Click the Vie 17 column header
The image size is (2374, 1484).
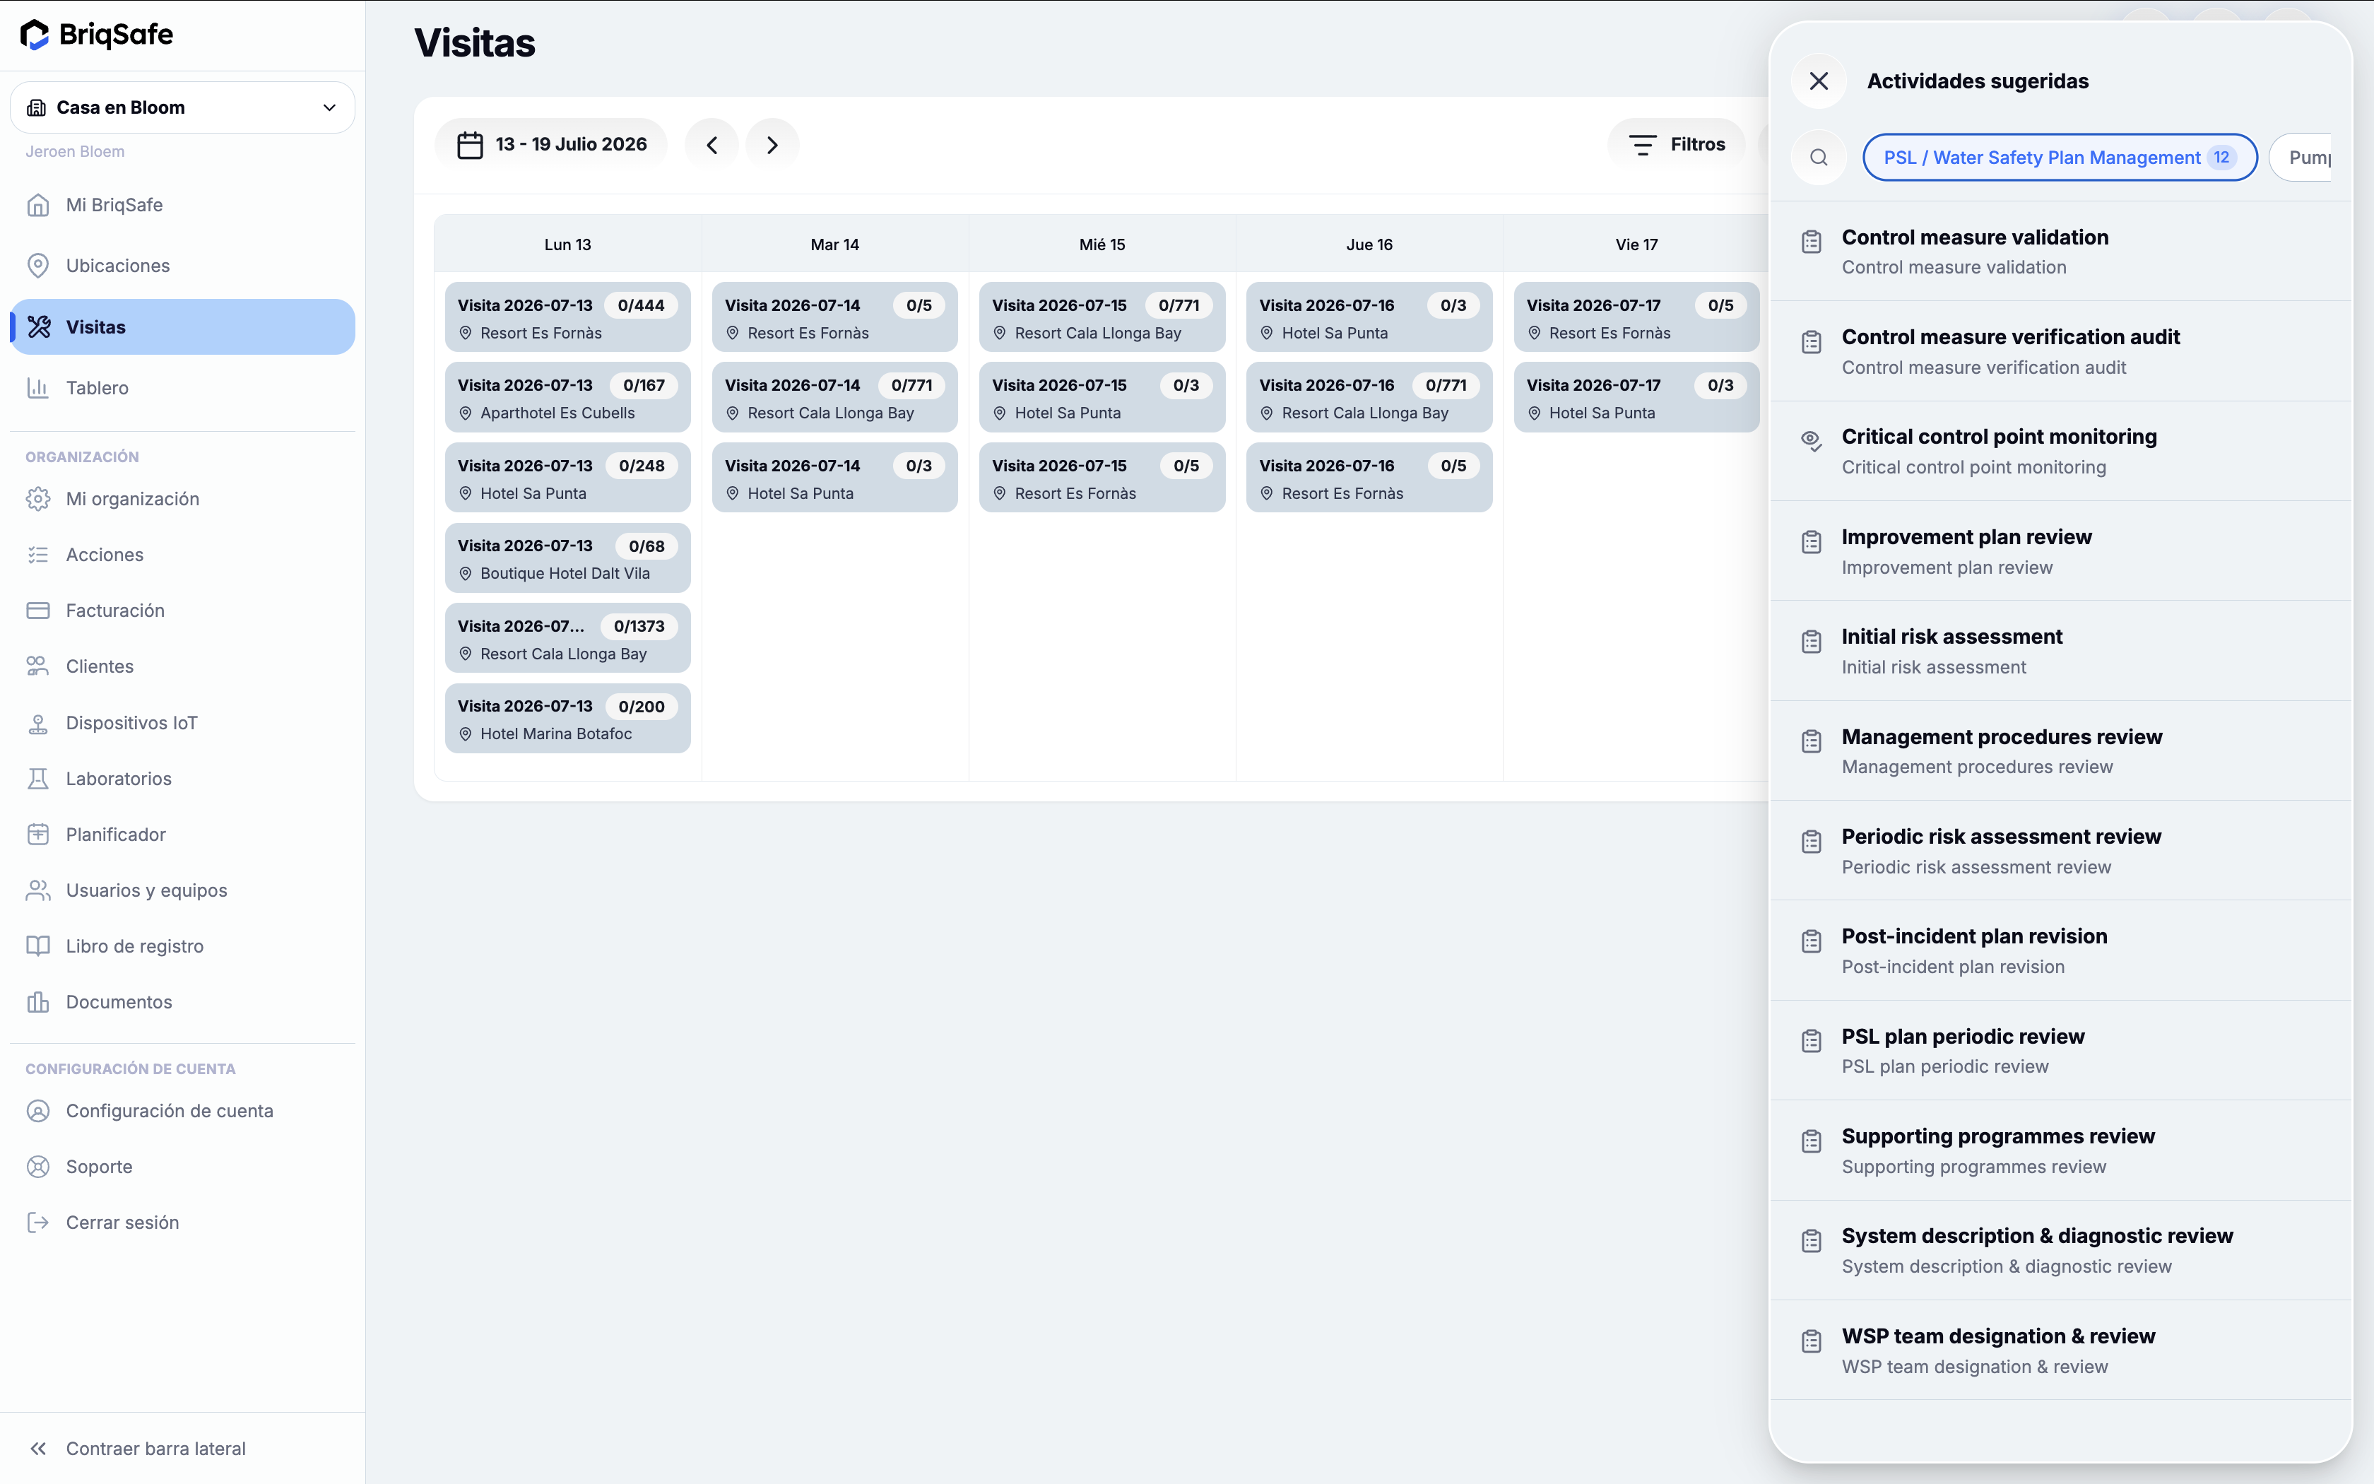pyautogui.click(x=1636, y=245)
